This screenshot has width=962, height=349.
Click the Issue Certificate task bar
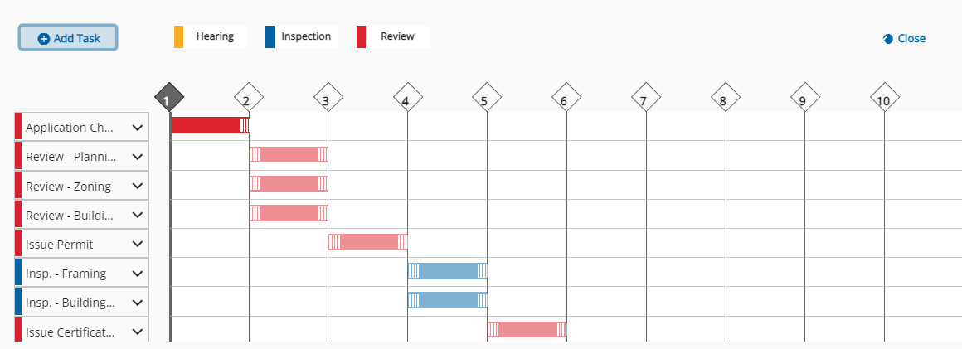(527, 329)
